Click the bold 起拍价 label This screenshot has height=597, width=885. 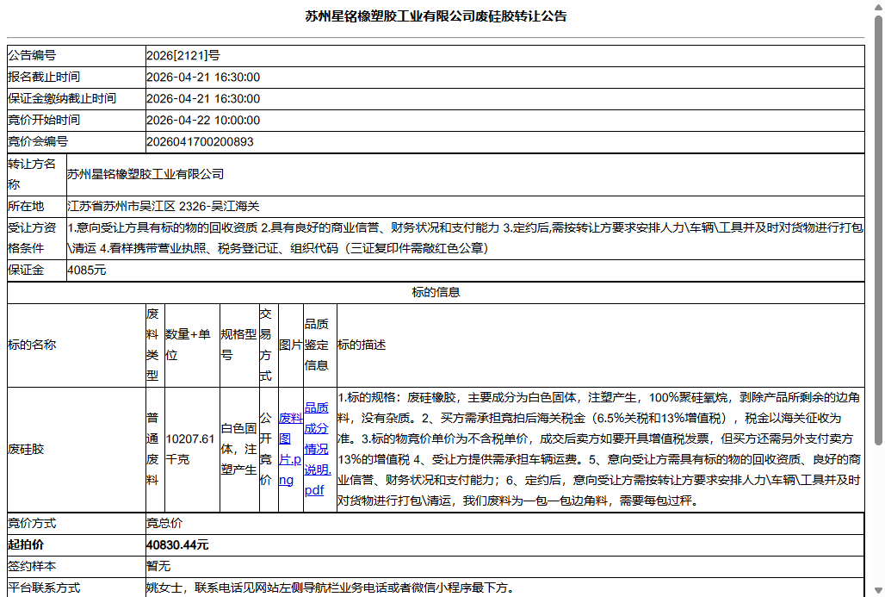(26, 544)
